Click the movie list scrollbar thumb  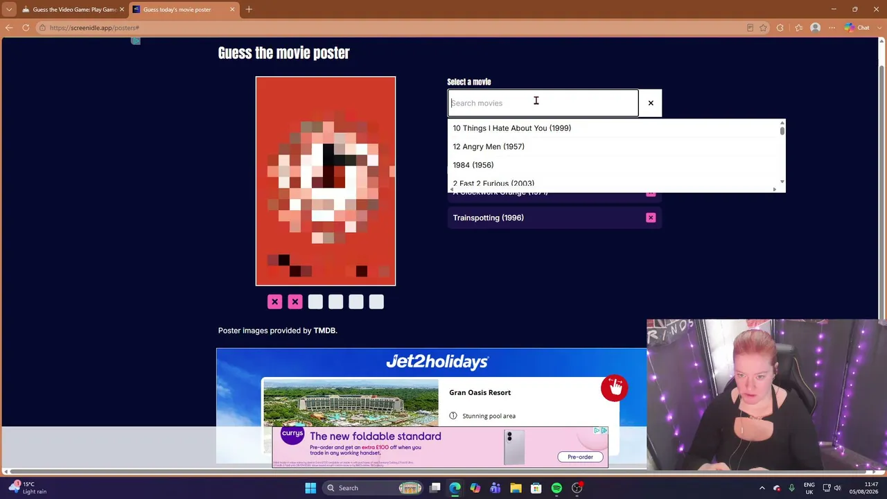[782, 130]
